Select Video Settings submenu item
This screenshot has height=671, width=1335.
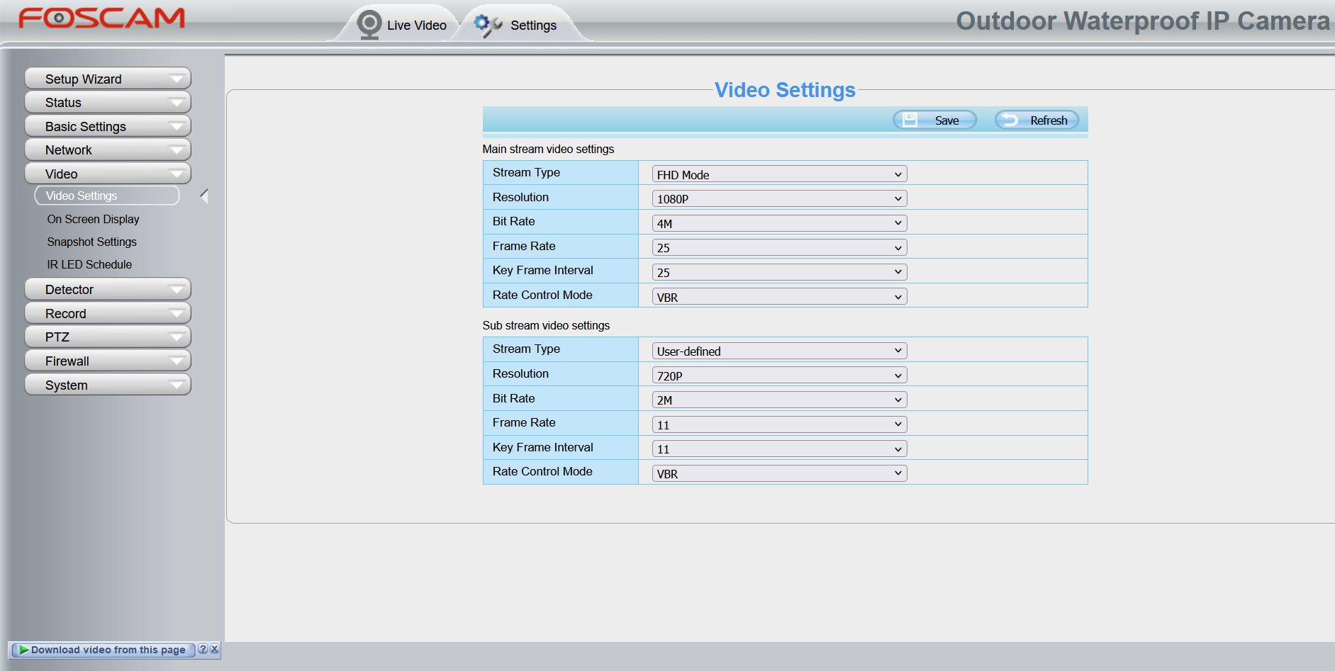click(107, 196)
